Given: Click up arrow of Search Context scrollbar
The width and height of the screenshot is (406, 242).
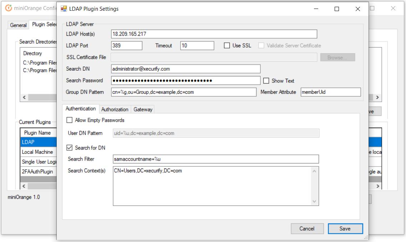Looking at the screenshot, I should [314, 171].
